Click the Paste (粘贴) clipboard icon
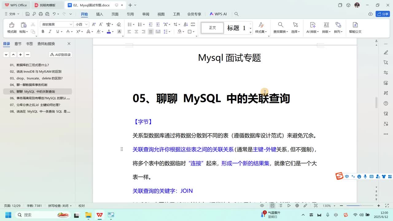This screenshot has width=393, height=221. (x=23, y=25)
